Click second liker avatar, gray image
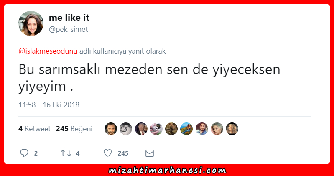Screen dimensions: 334x176 pos(126,129)
